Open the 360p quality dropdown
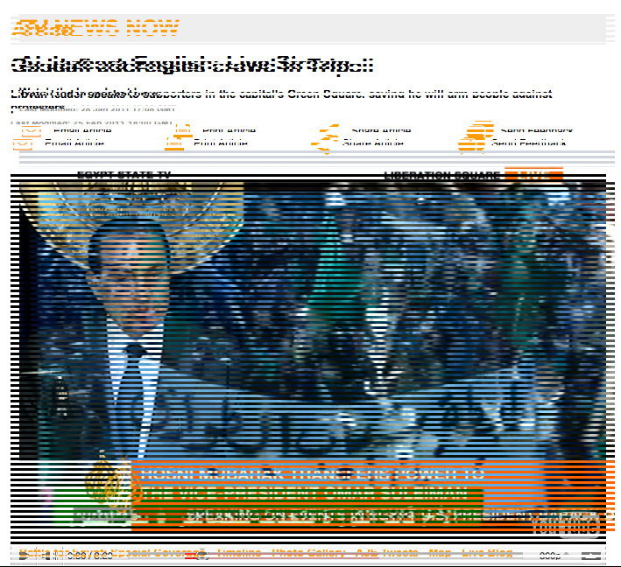Image resolution: width=621 pixels, height=567 pixels. (x=554, y=556)
